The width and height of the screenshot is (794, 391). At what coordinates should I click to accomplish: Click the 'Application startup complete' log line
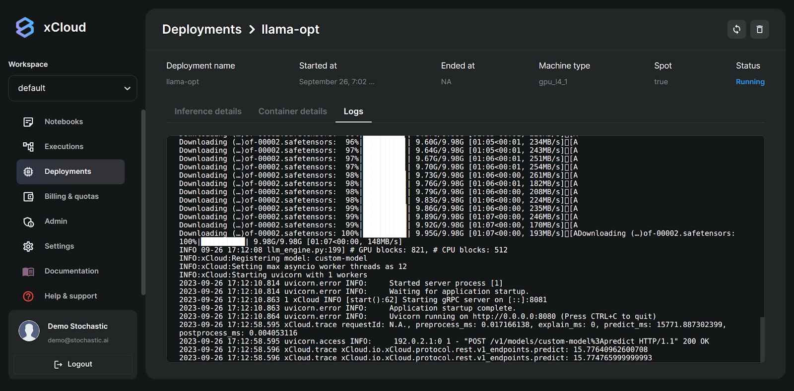click(347, 308)
